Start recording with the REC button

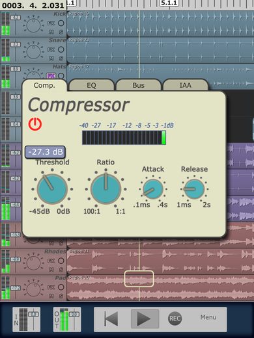(175, 318)
